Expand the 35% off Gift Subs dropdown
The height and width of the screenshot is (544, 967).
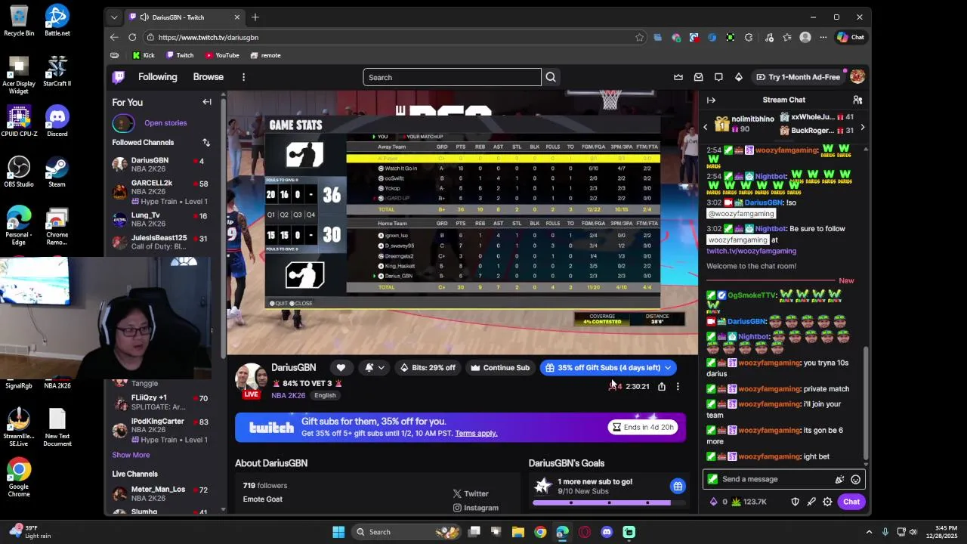[668, 368]
